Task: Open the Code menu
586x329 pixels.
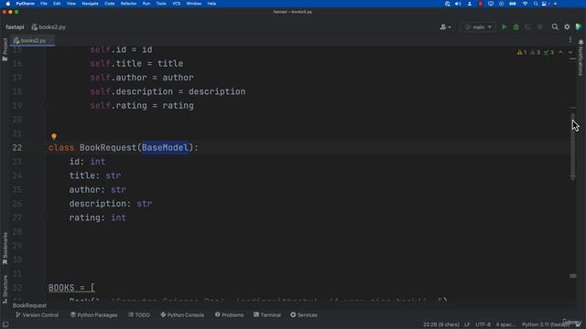Action: (110, 4)
